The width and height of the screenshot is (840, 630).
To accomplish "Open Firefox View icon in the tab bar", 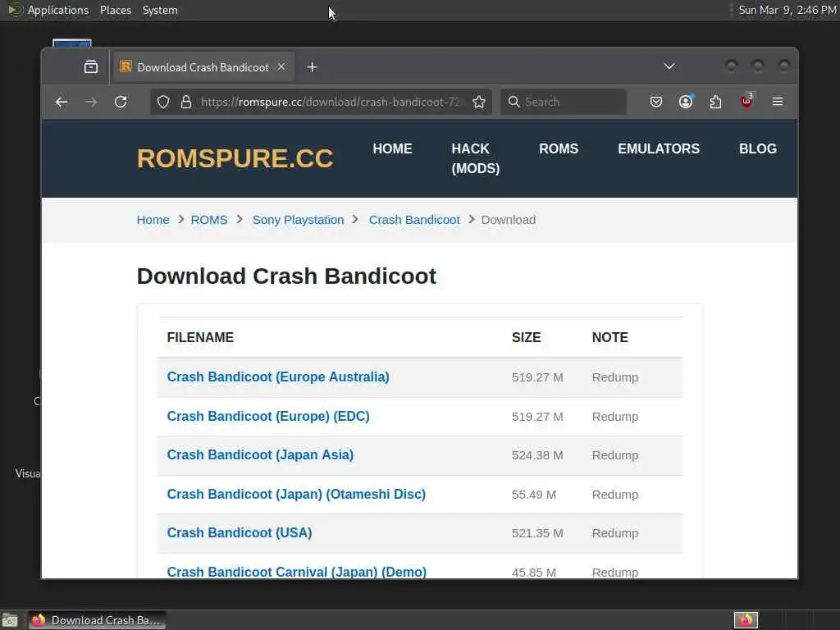I will tap(91, 67).
